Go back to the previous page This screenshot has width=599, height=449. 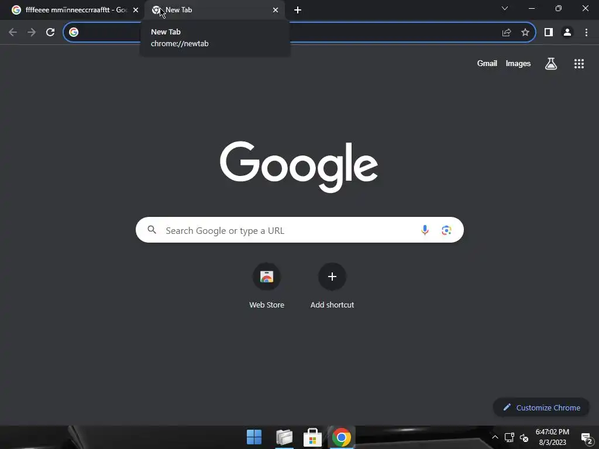[x=13, y=32]
